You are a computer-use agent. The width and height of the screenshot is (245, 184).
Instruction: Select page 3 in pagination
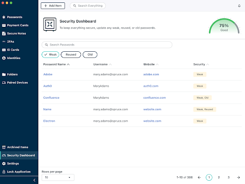229,177
